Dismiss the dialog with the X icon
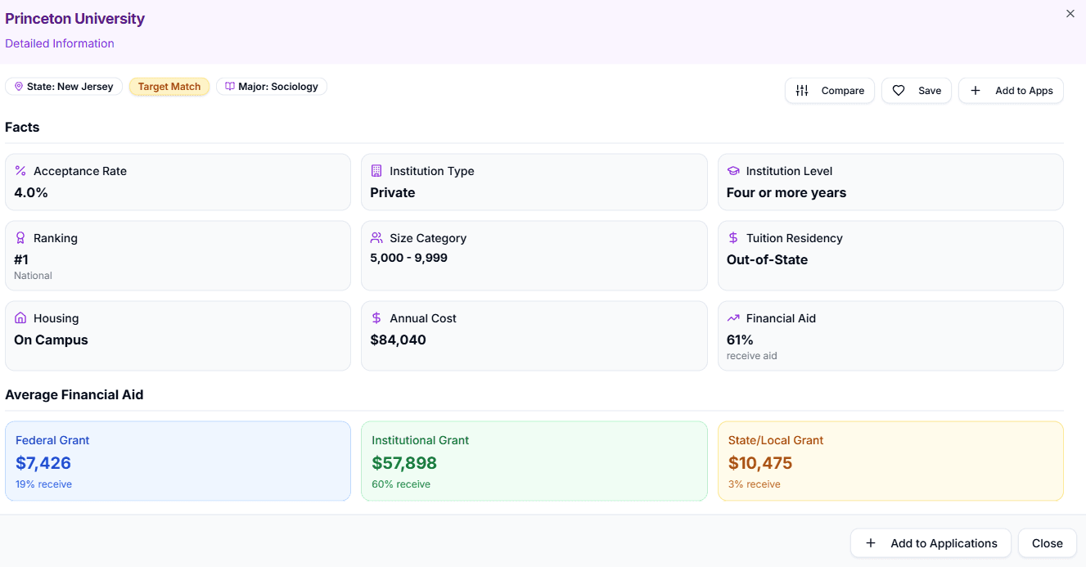 [x=1070, y=14]
